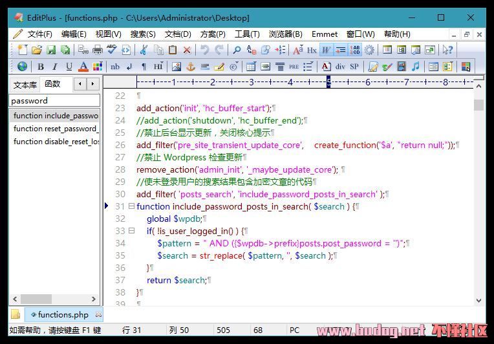Screen dimensions: 494x344
Task: Insert anchor using the anchor icon
Action: tap(191, 67)
